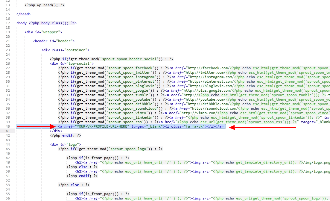Click is_front_page() on line 47
The width and height of the screenshot is (330, 201).
102,158
